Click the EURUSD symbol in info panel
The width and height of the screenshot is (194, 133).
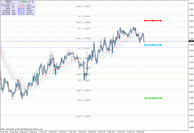[x=8, y=1]
